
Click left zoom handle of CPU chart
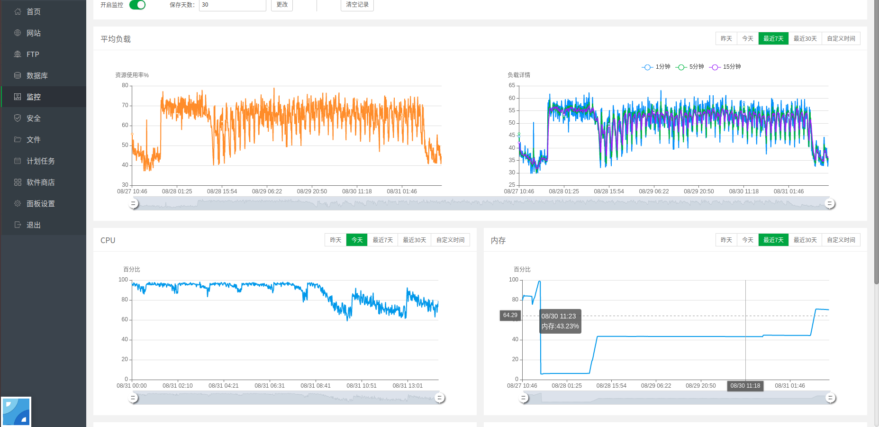pos(133,398)
